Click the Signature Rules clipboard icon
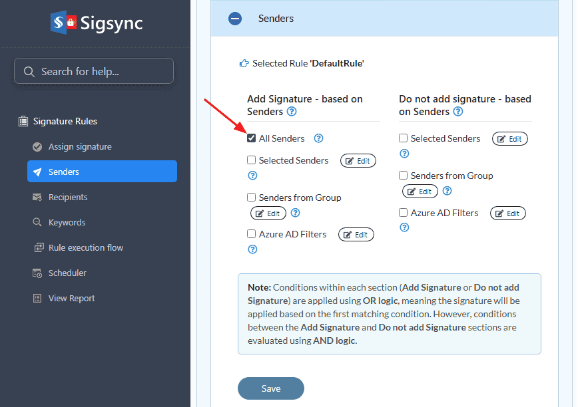 pyautogui.click(x=23, y=121)
